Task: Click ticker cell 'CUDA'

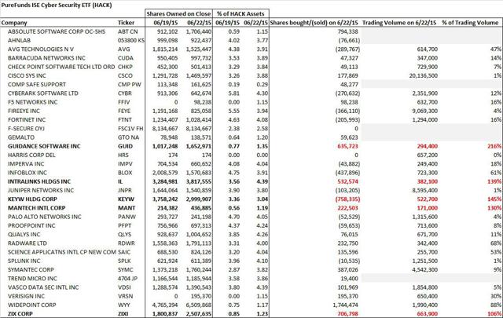Action: [126, 58]
